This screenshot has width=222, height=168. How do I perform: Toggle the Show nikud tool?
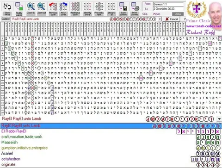(x=7, y=9)
